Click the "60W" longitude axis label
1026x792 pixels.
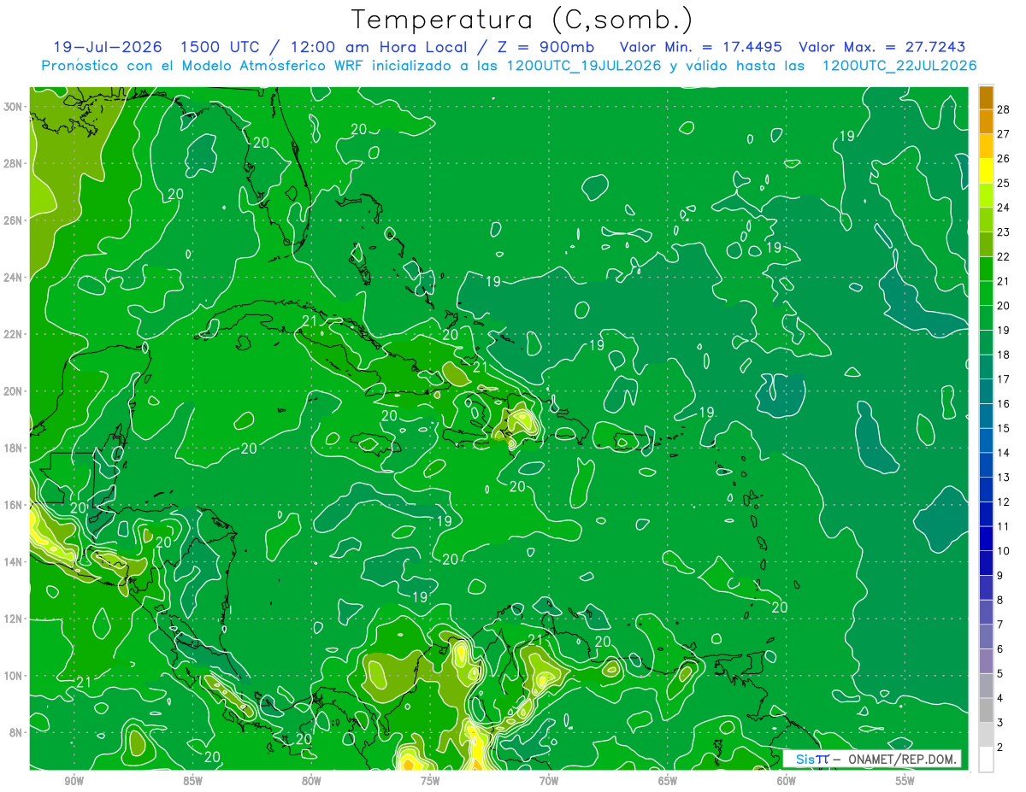pos(787,781)
